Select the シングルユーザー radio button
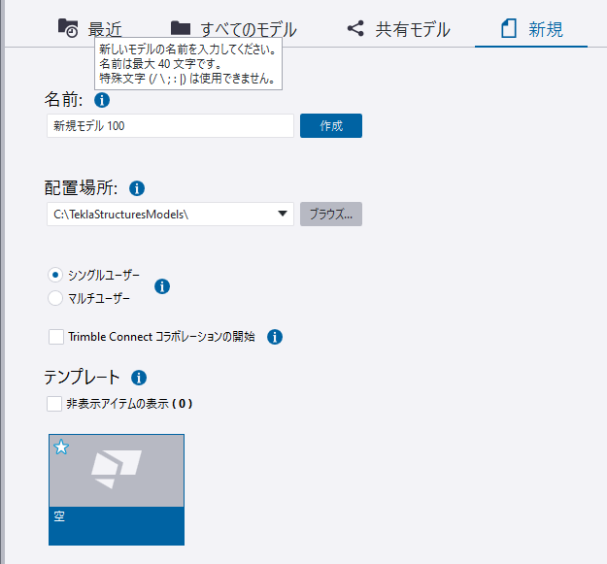 55,275
